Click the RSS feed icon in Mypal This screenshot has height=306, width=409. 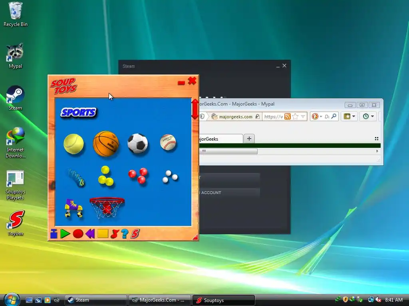(288, 116)
